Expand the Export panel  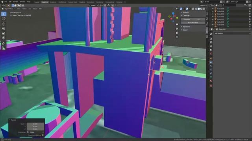185,30
